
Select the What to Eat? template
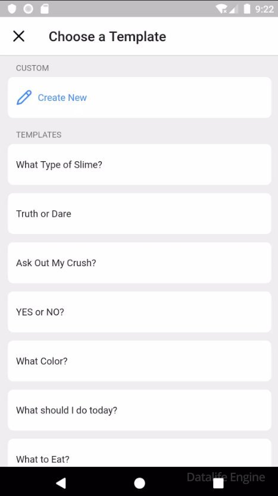pyautogui.click(x=139, y=452)
